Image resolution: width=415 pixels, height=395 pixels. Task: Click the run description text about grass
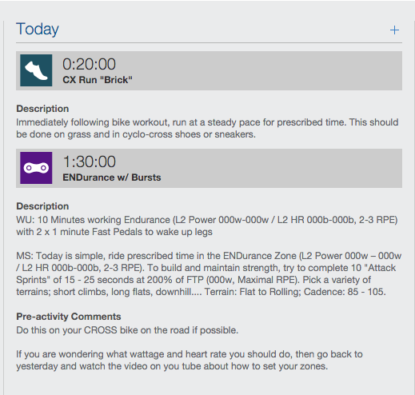coord(207,128)
